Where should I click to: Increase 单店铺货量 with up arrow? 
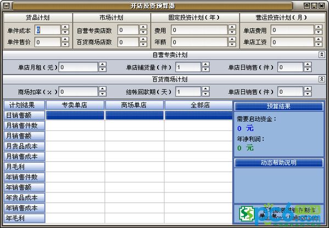205,65
